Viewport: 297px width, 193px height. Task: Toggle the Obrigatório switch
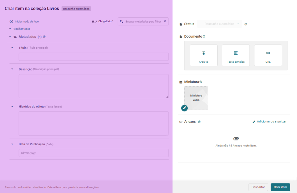pyautogui.click(x=94, y=21)
